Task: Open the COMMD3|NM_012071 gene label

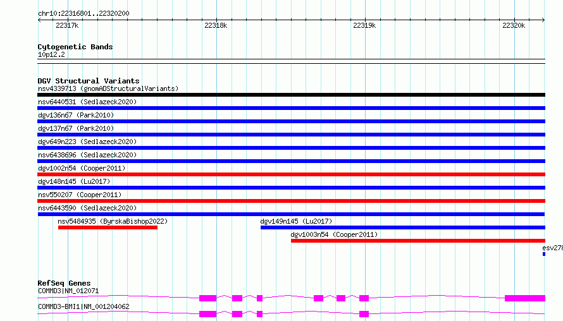Action: [68, 291]
